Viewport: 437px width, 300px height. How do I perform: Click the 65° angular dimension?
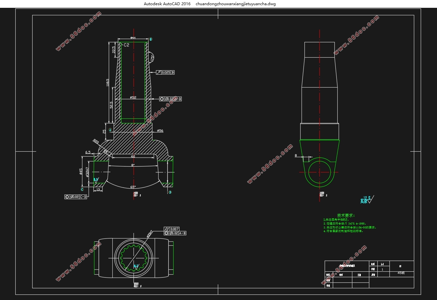click(x=133, y=187)
